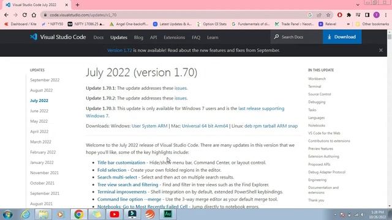Open Title bar customization link
392x220 pixels.
pos(121,163)
